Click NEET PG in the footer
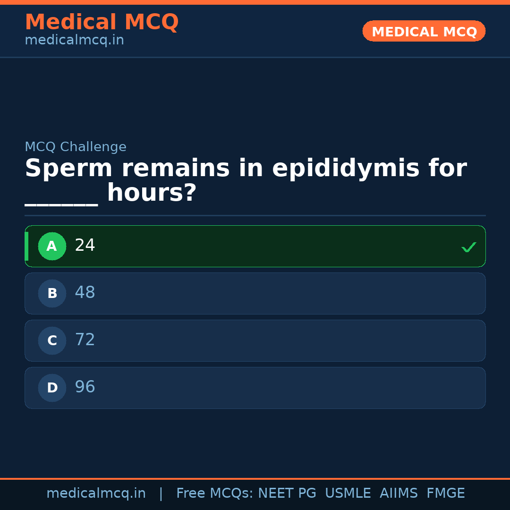510x510 pixels. (x=287, y=493)
